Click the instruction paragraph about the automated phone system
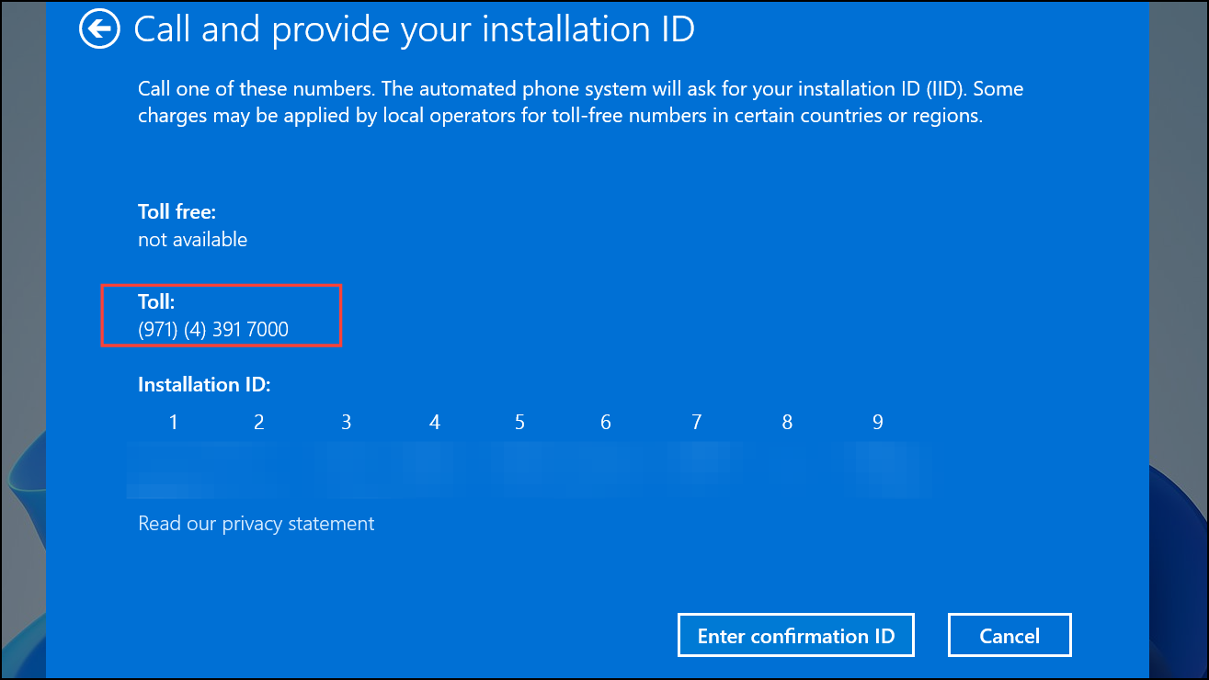The image size is (1209, 680). (x=580, y=103)
